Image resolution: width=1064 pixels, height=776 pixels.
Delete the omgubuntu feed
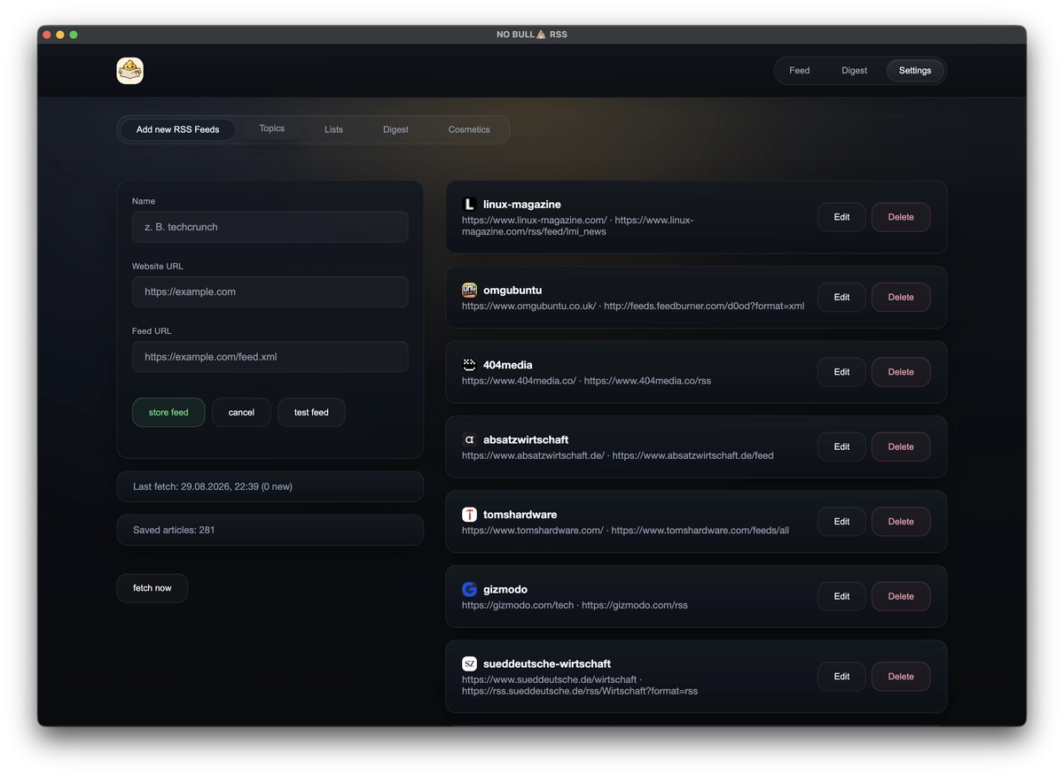pos(901,298)
